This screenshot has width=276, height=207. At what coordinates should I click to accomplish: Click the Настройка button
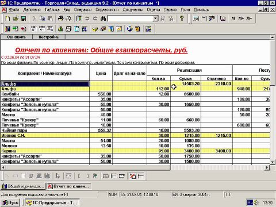[49, 37]
